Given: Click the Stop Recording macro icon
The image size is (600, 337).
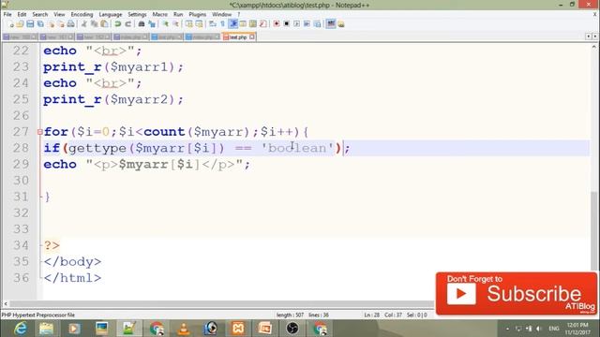Looking at the screenshot, I should coord(286,24).
